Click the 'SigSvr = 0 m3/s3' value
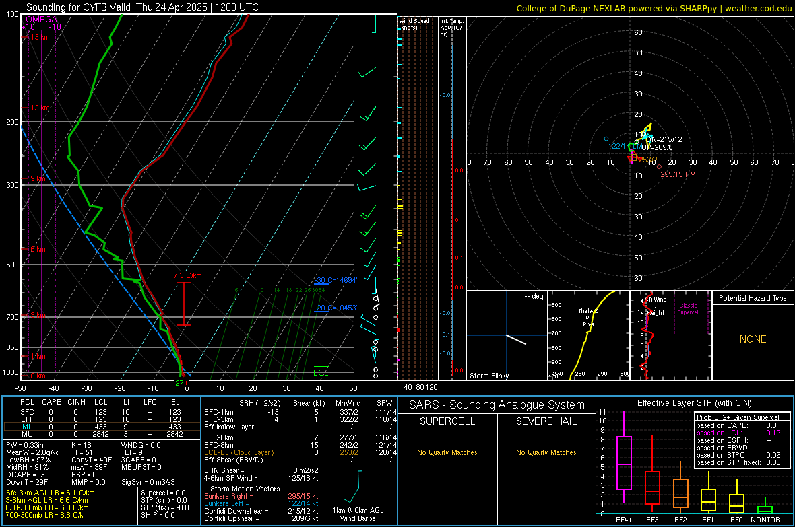Image resolution: width=795 pixels, height=527 pixels. click(148, 482)
